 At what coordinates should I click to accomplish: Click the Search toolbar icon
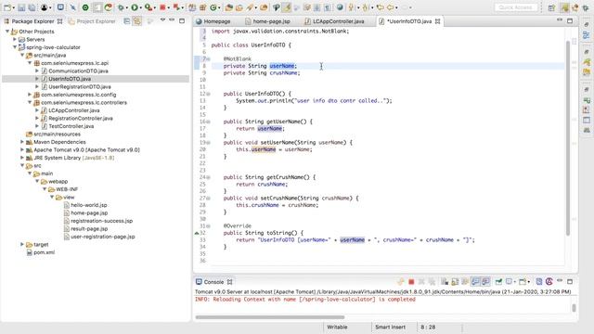pos(250,7)
